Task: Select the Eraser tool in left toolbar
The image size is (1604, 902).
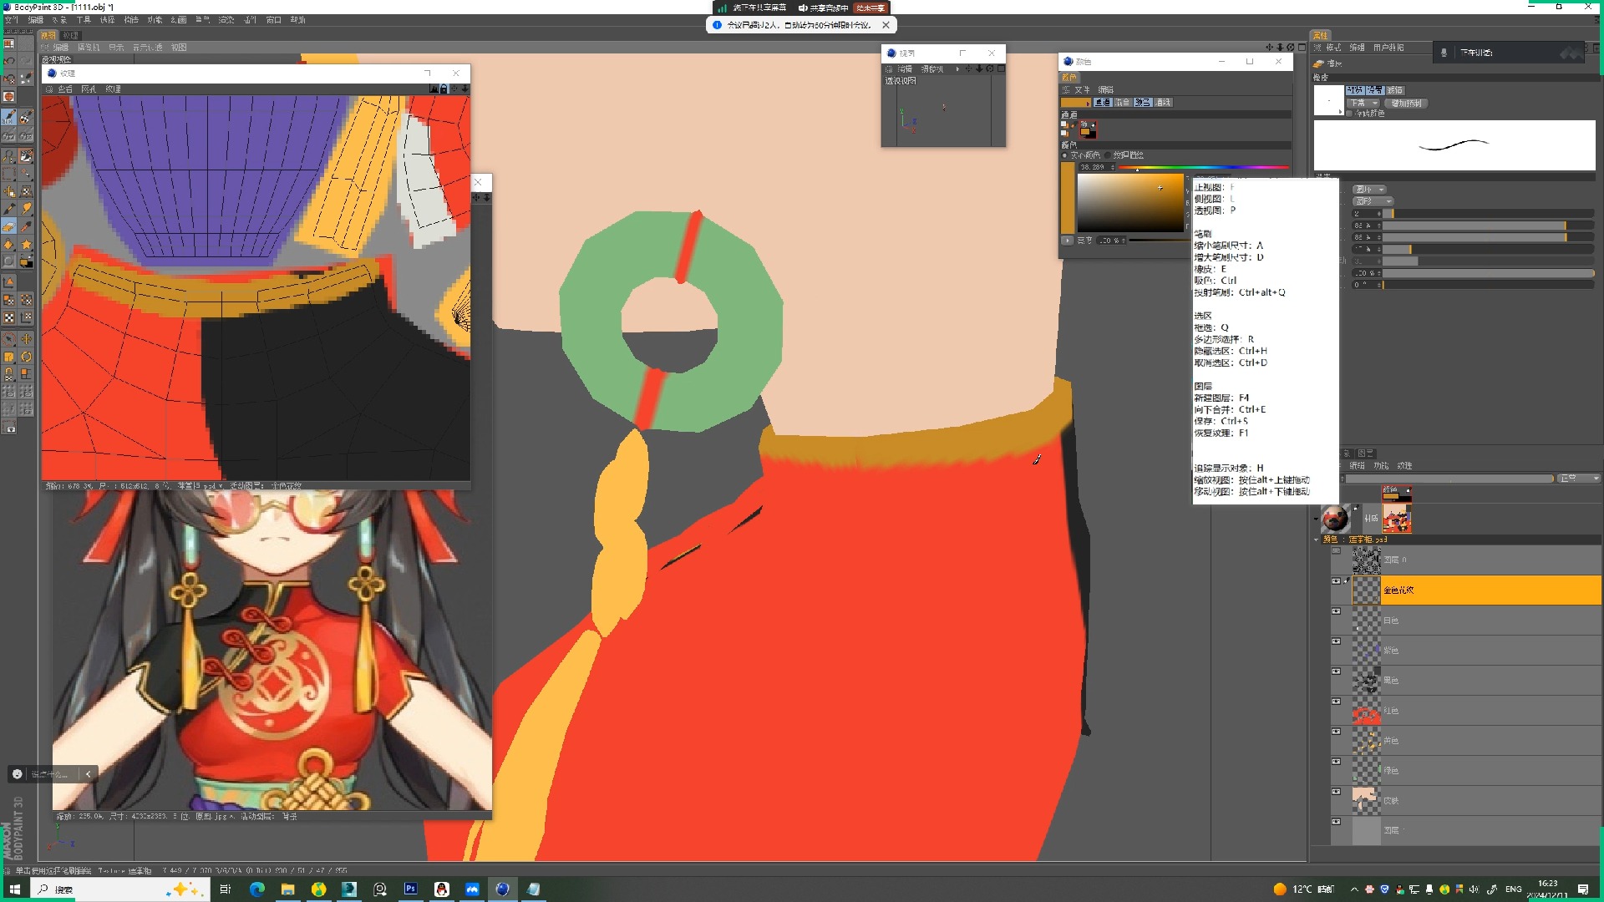Action: [9, 226]
